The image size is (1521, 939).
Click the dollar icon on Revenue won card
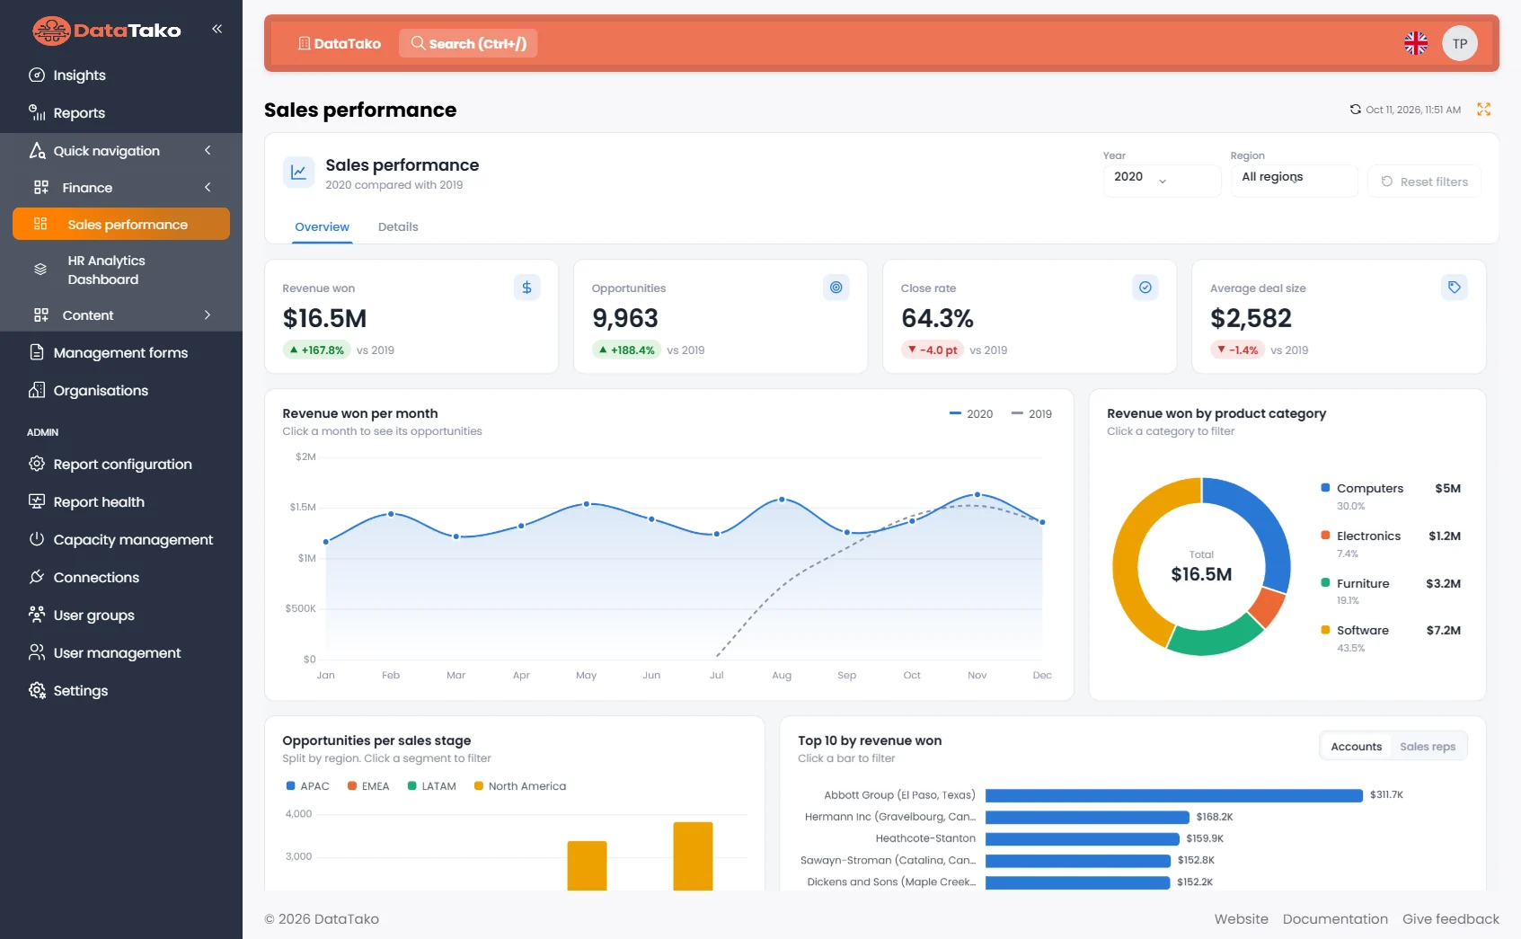[x=526, y=288]
